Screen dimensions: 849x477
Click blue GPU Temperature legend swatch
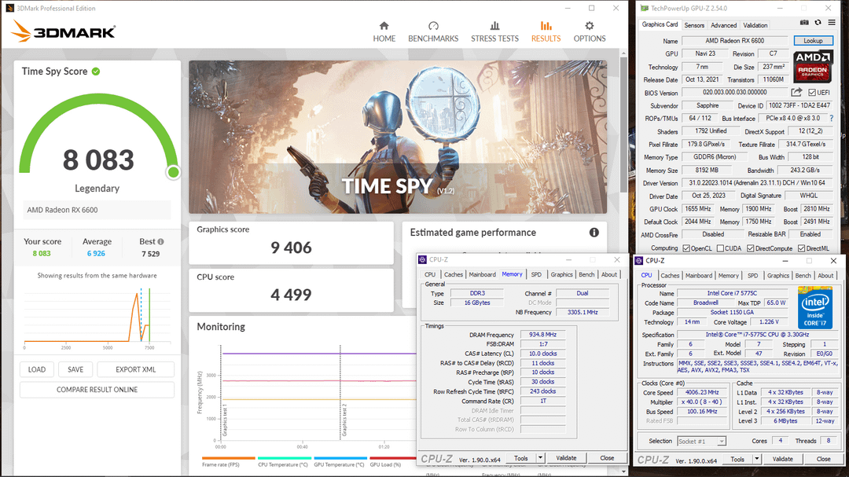tap(340, 458)
